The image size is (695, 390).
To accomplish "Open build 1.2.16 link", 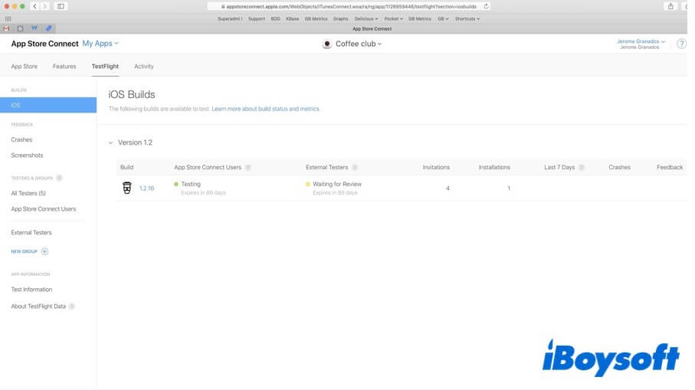I will tap(146, 188).
